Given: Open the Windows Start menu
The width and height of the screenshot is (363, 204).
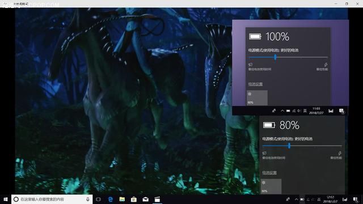Looking at the screenshot, I should 5,199.
